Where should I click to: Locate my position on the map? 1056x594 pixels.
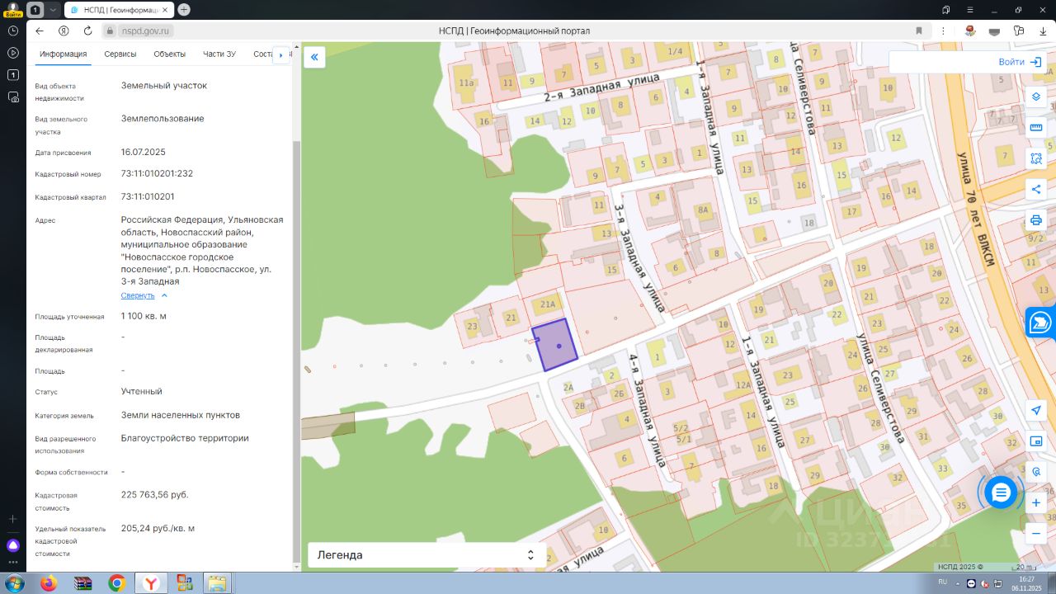click(x=1036, y=411)
